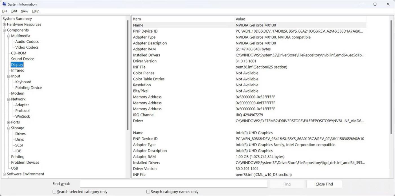
Task: Click Driver Version value 31.0.15.1801
Action: click(x=246, y=61)
